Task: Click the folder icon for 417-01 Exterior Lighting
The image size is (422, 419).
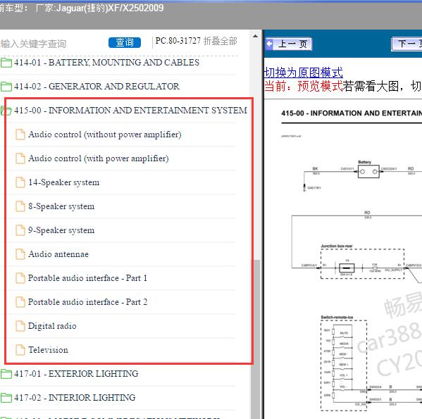Action: [x=6, y=373]
